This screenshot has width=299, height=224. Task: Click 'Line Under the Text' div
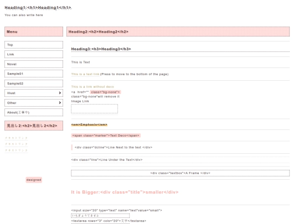[x=107, y=160]
